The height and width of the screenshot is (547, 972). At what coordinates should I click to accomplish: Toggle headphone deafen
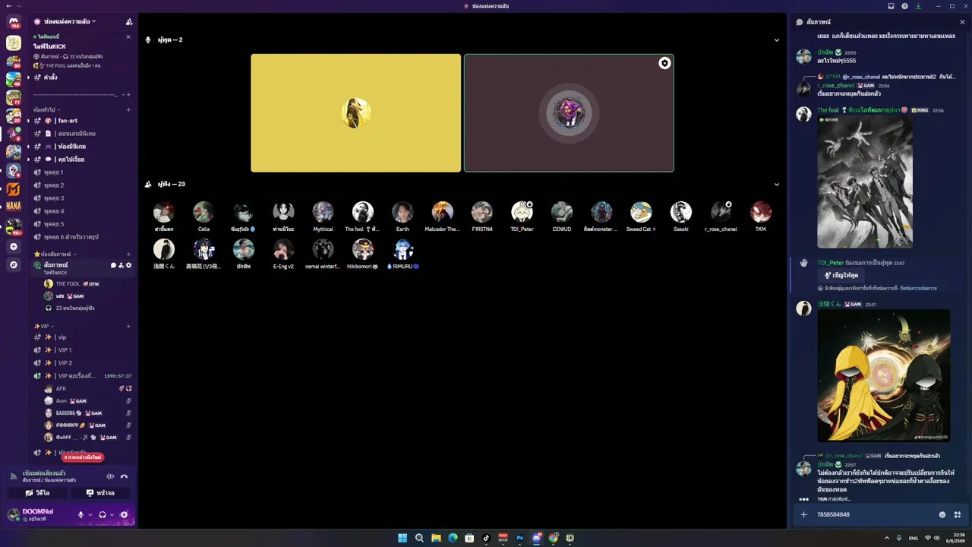[x=103, y=515]
